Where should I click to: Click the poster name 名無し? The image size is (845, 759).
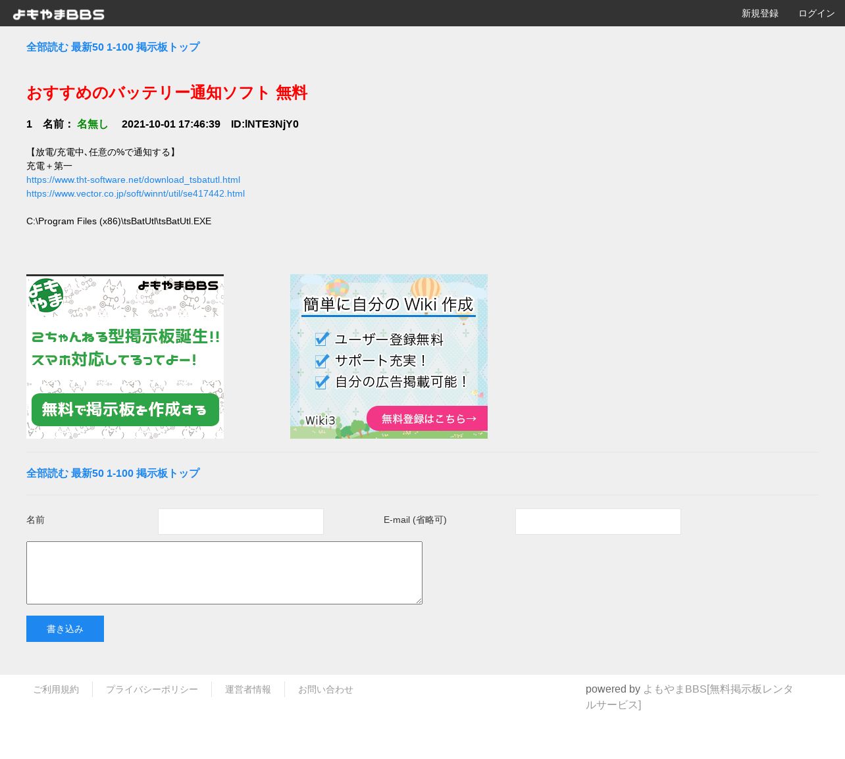click(x=93, y=124)
